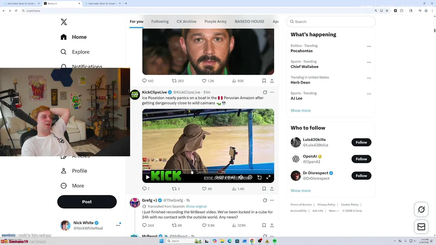Repost the post with 263 reposts
This screenshot has width=436, height=245.
pyautogui.click(x=177, y=81)
